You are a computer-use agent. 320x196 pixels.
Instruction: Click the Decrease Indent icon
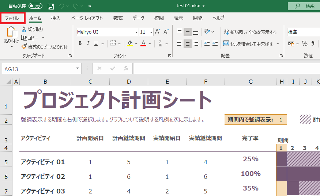(207, 43)
